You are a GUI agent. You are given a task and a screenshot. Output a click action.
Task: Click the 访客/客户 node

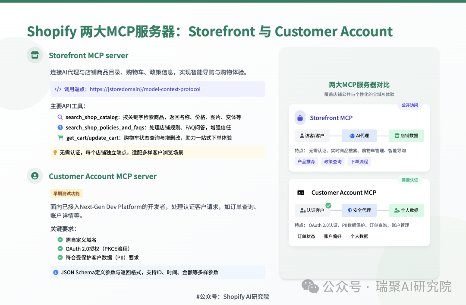[312, 136]
